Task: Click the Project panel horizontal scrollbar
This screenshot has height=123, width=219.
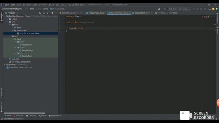Action: click(24, 113)
